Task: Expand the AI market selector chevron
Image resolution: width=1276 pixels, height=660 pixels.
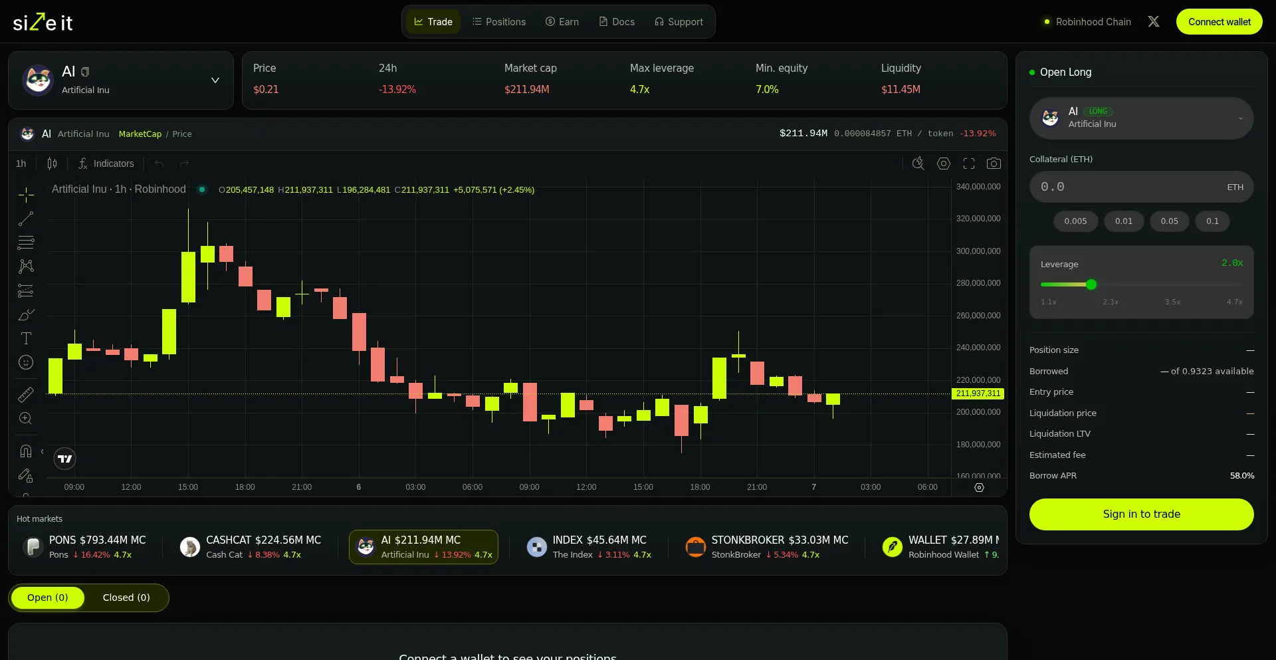Action: [x=215, y=80]
